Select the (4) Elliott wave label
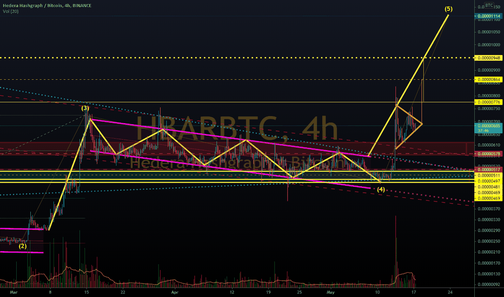The width and height of the screenshot is (504, 297). tap(381, 190)
